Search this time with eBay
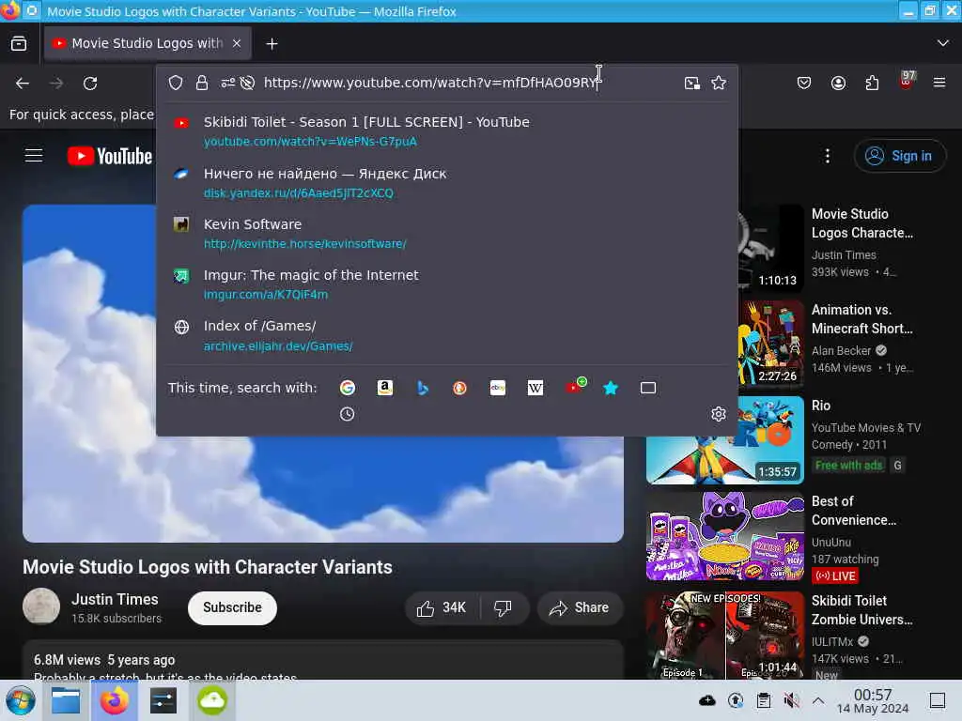 (x=498, y=388)
